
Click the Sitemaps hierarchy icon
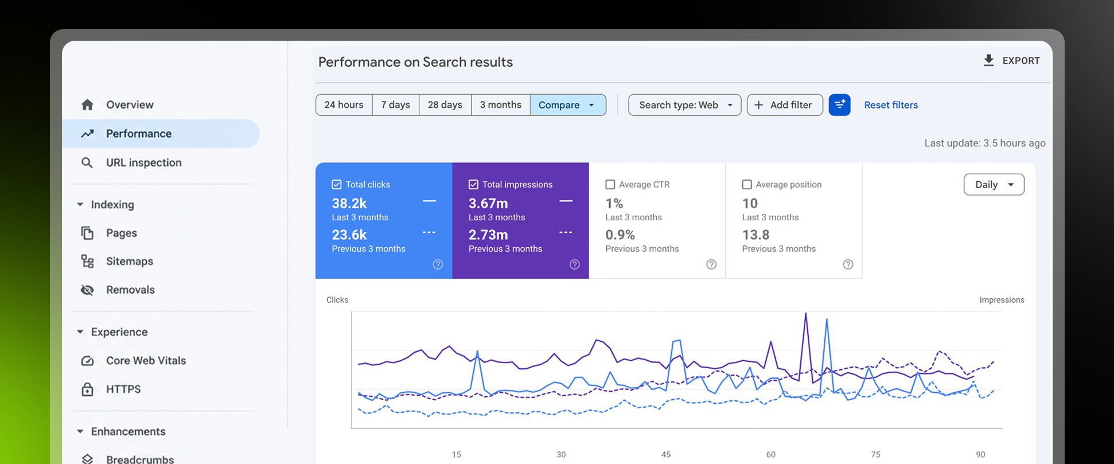coord(87,262)
